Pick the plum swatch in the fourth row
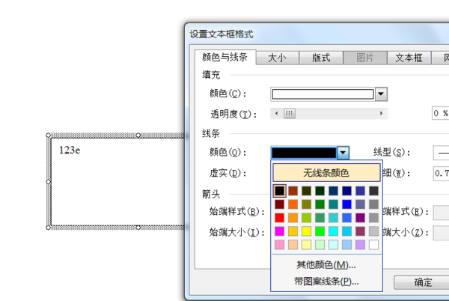 pos(360,231)
